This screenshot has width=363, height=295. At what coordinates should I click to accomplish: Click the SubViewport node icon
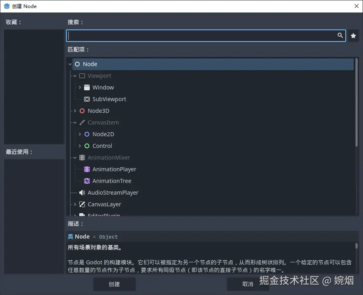[x=87, y=99]
